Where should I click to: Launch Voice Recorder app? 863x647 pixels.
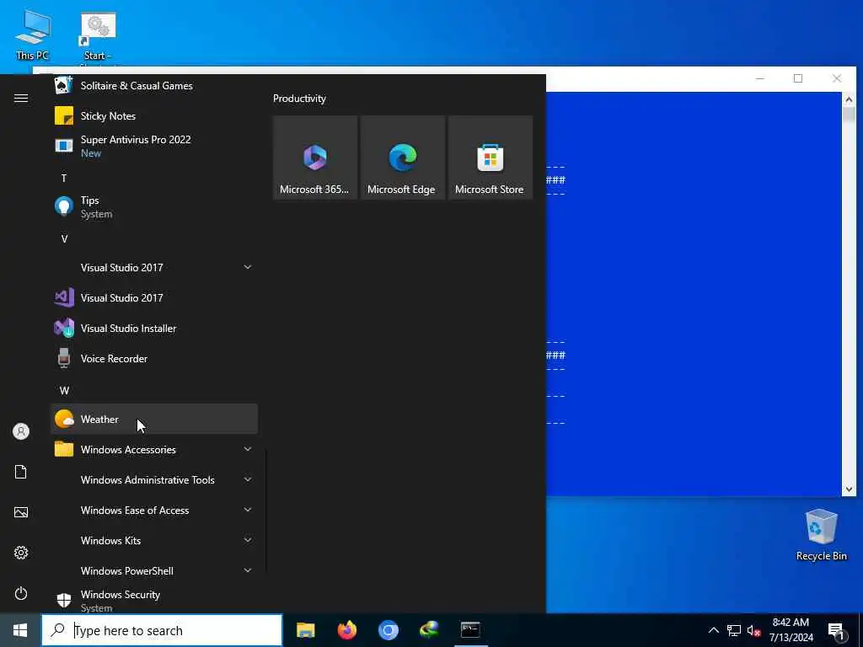click(154, 358)
